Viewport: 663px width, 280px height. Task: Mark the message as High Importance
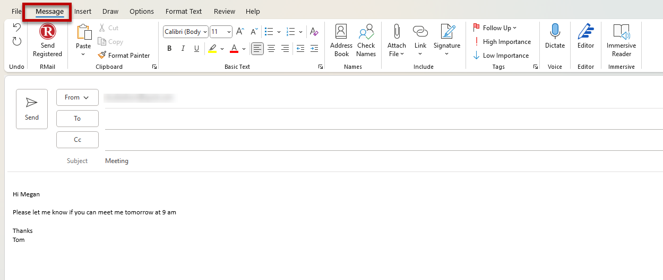point(502,42)
